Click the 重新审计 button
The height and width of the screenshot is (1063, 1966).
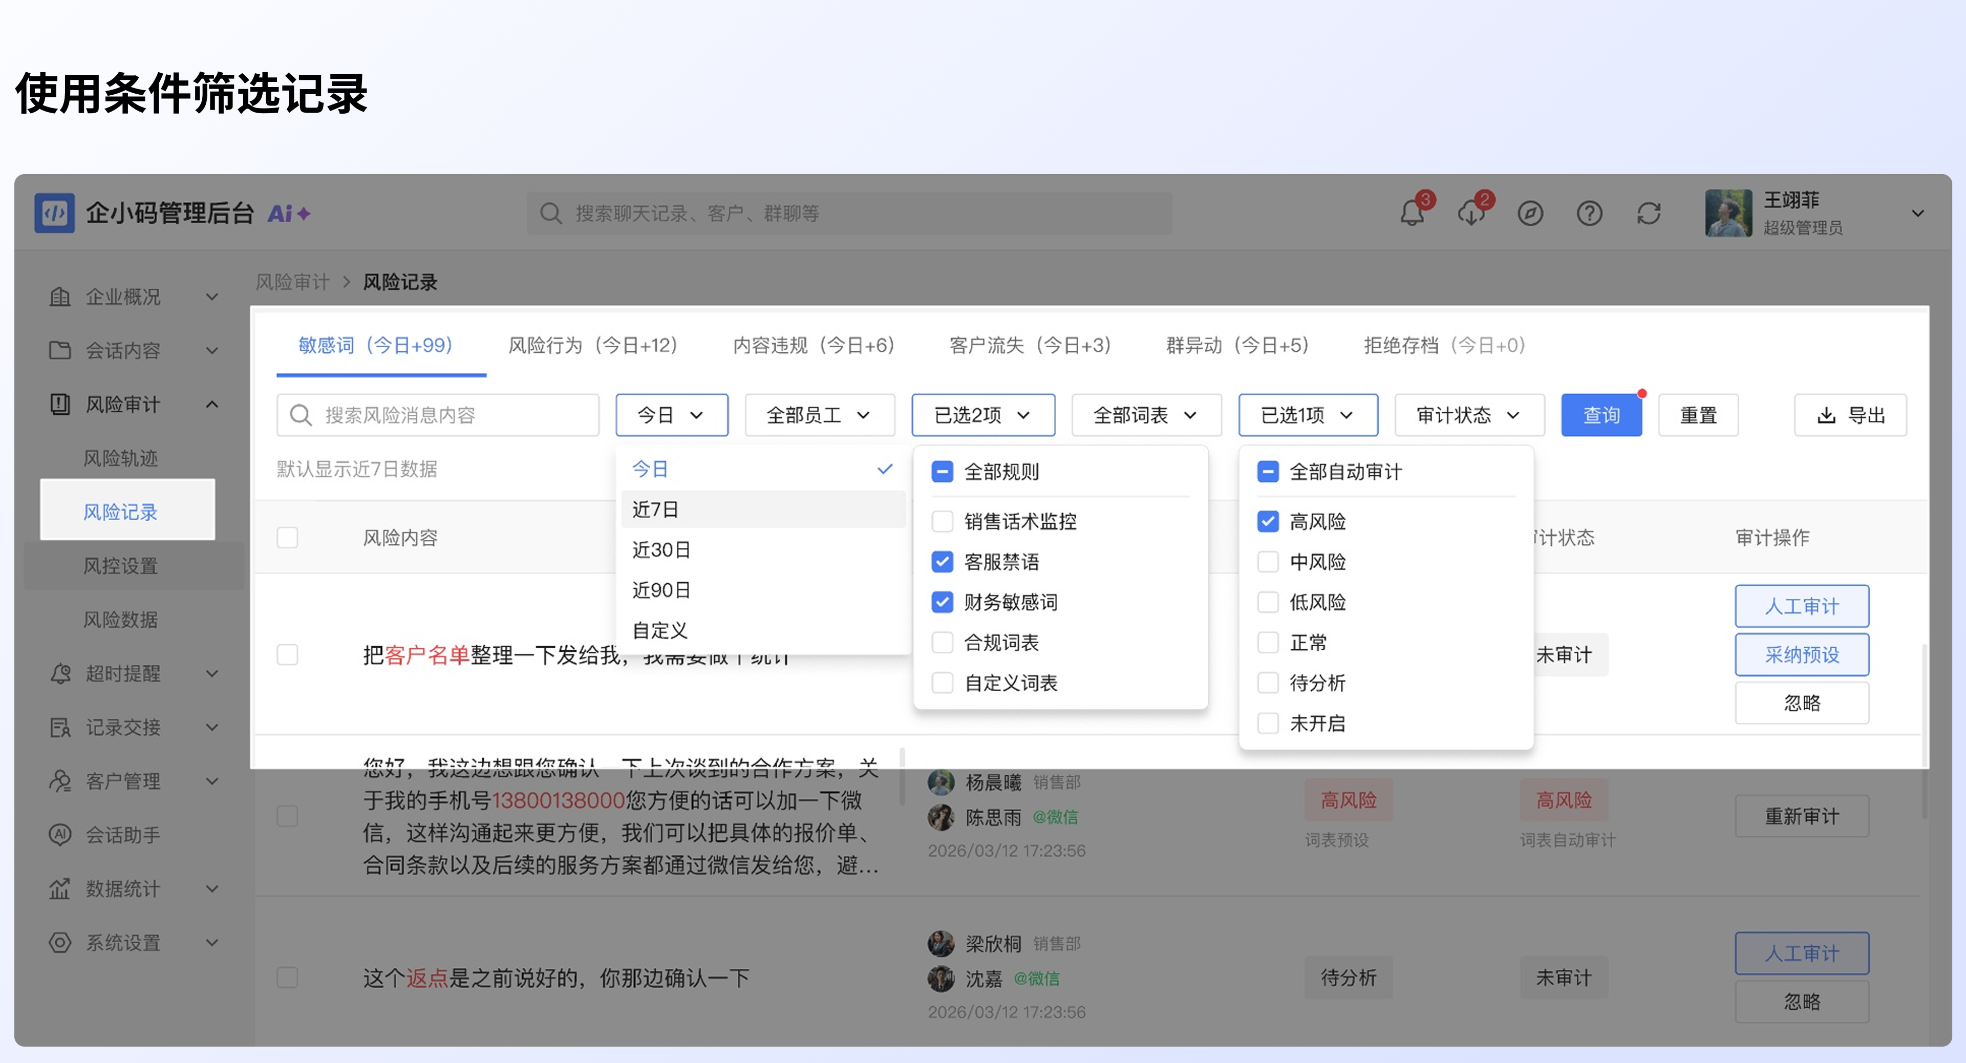tap(1802, 817)
